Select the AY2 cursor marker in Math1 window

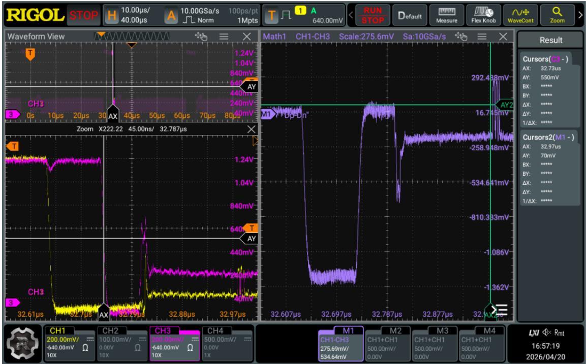[505, 105]
